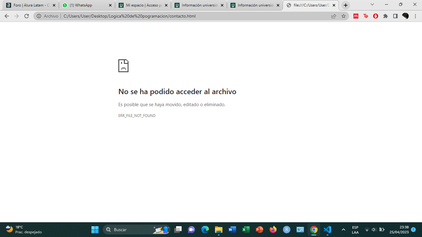The height and width of the screenshot is (237, 422).
Task: Open the monitor app taskbar icon
Action: point(300,230)
